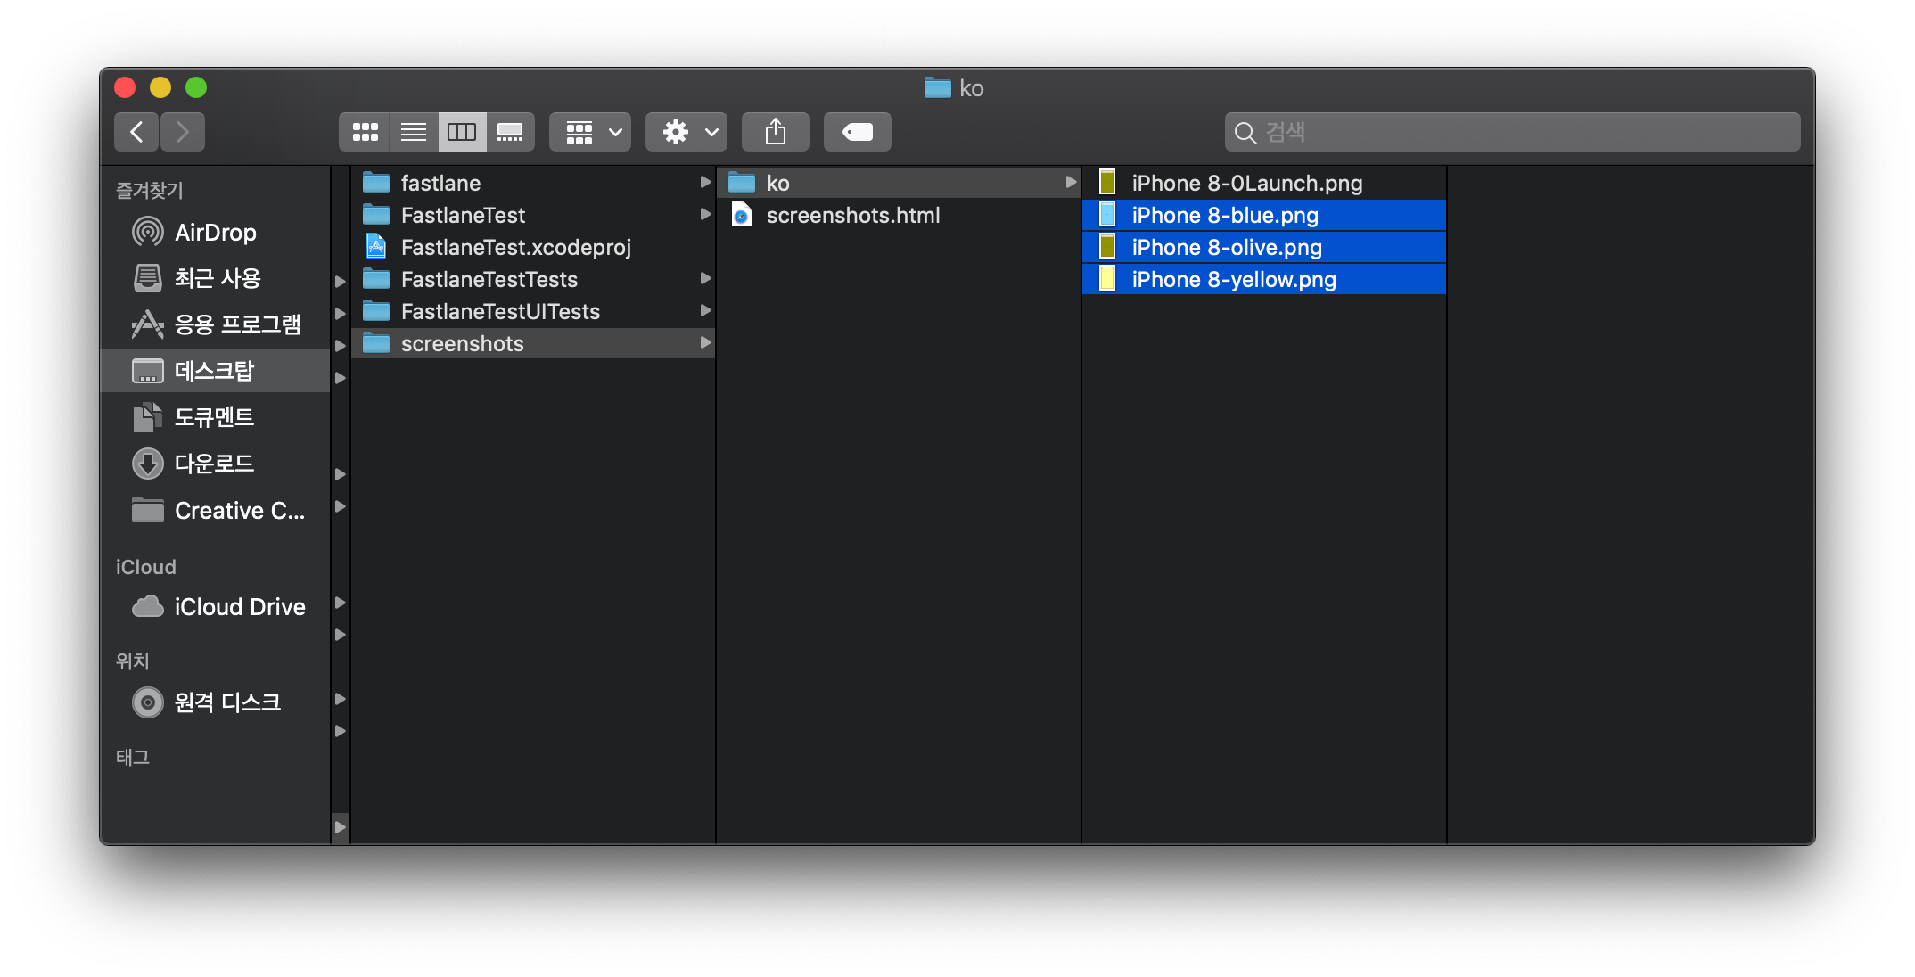This screenshot has width=1915, height=977.
Task: Open AirDrop in the sidebar
Action: coord(214,233)
